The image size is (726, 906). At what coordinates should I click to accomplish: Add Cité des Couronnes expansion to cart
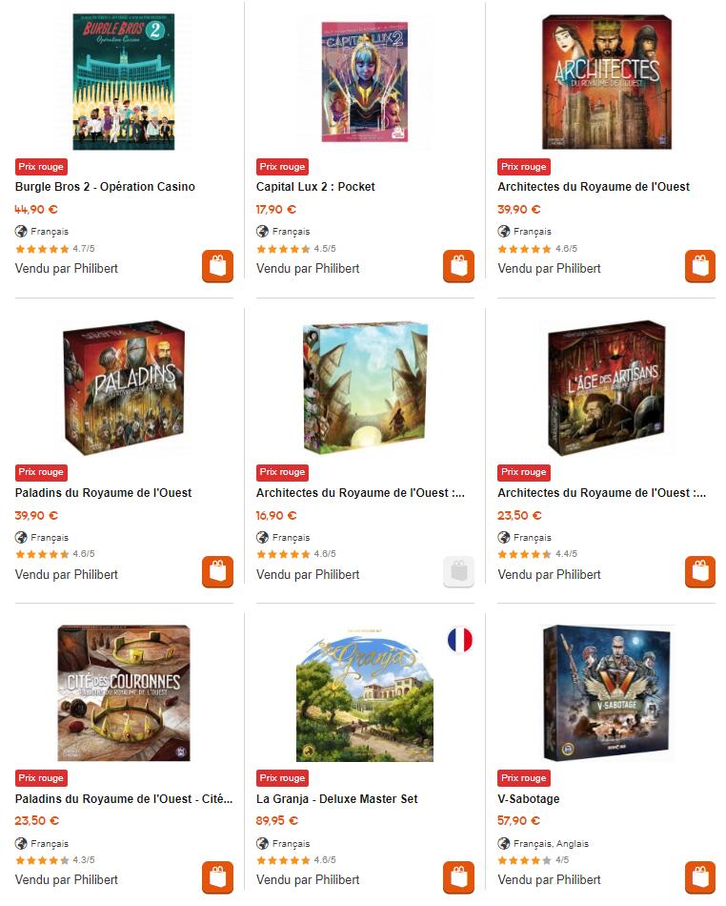(217, 877)
